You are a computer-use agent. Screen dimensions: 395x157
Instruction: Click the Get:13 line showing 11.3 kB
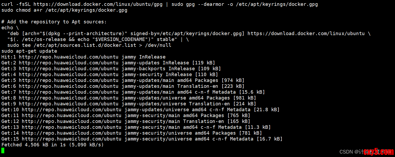click(x=136, y=127)
